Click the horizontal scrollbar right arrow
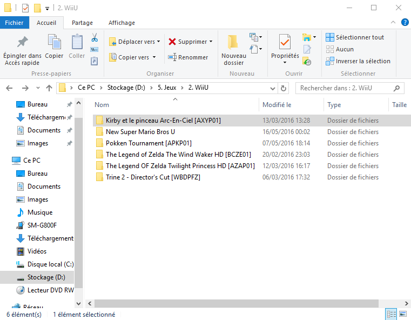Screen dimensions: 411x320 (406, 303)
